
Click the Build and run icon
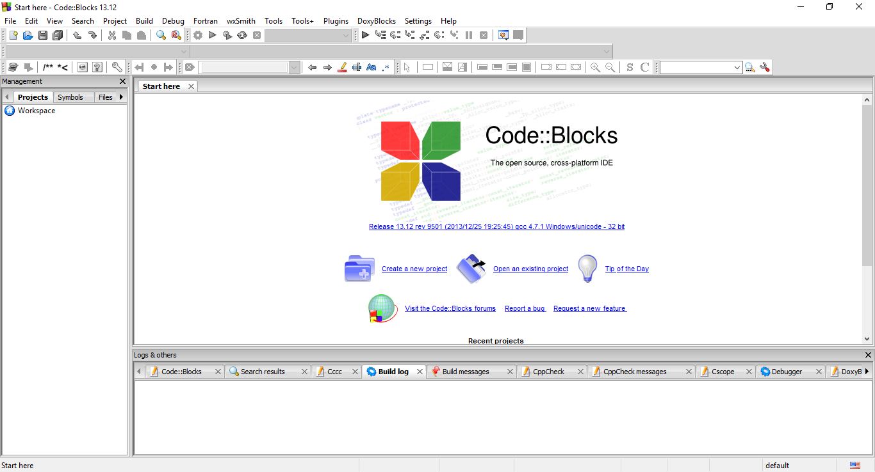(227, 35)
